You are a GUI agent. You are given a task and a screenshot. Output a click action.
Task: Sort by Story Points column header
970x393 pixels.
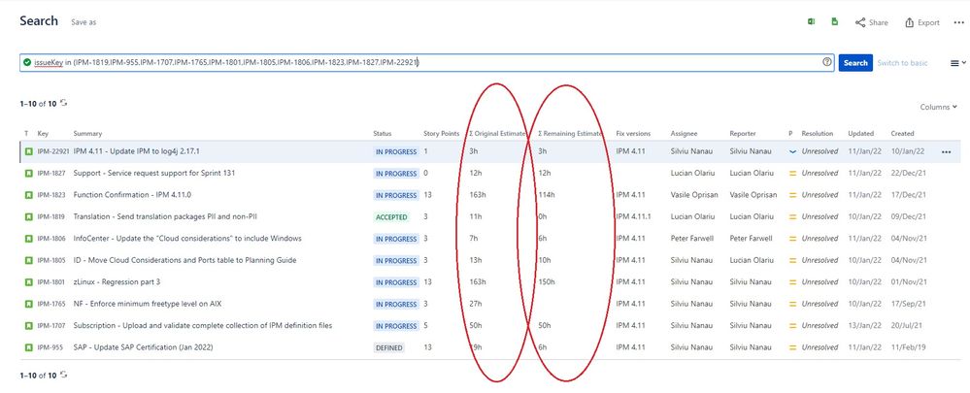[x=441, y=134]
